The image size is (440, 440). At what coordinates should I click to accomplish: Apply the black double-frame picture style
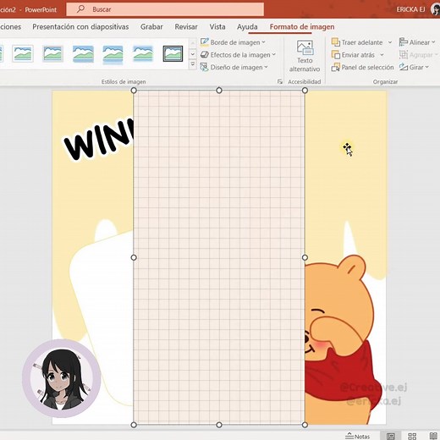click(x=173, y=53)
